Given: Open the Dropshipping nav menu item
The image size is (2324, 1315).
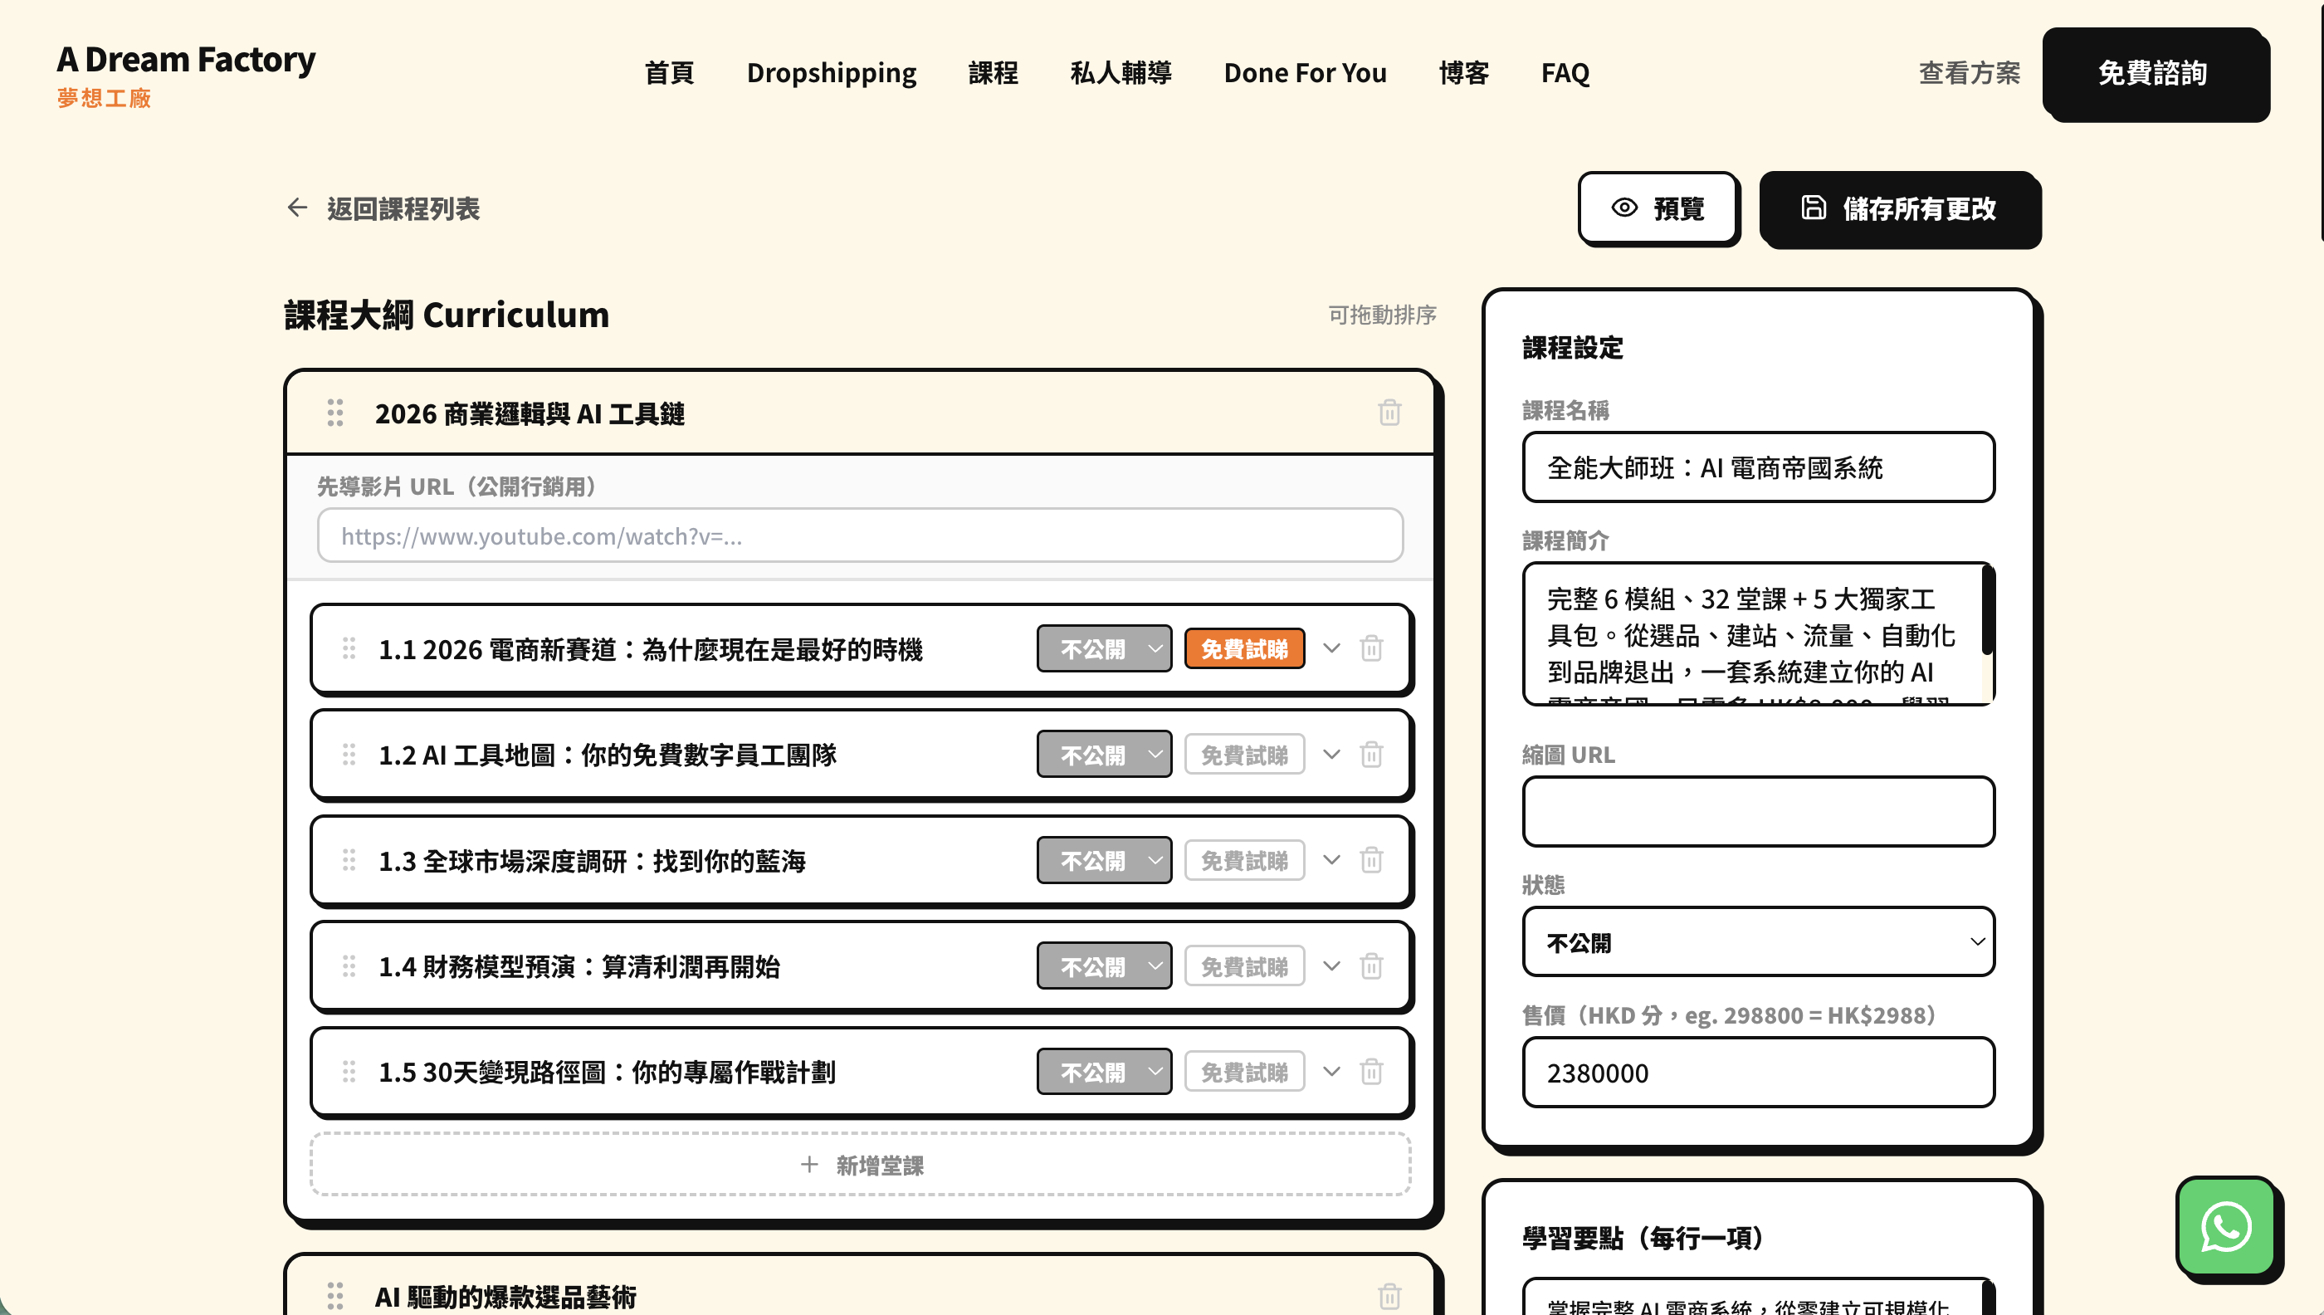Looking at the screenshot, I should click(x=831, y=72).
